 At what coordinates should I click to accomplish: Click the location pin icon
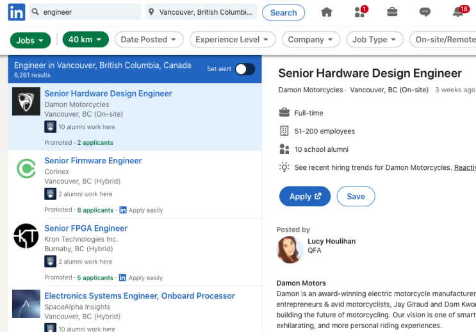151,12
